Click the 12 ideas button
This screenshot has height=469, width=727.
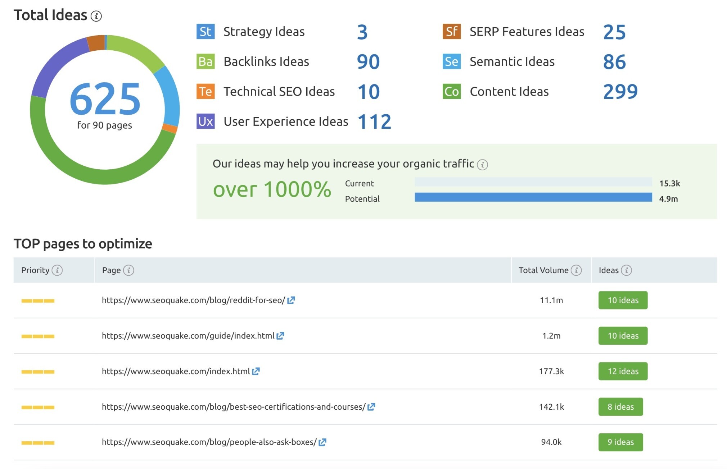(623, 371)
